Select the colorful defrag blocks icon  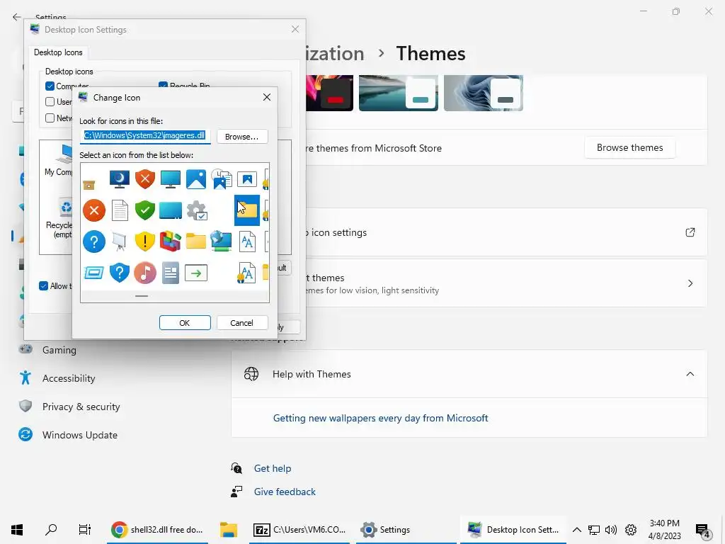(170, 242)
